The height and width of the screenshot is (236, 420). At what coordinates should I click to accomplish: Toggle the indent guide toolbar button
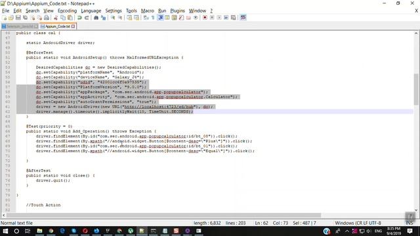click(x=160, y=18)
